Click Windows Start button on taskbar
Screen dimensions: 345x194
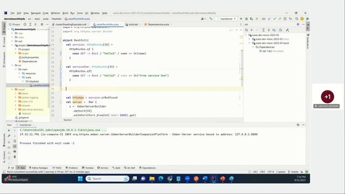80,178
